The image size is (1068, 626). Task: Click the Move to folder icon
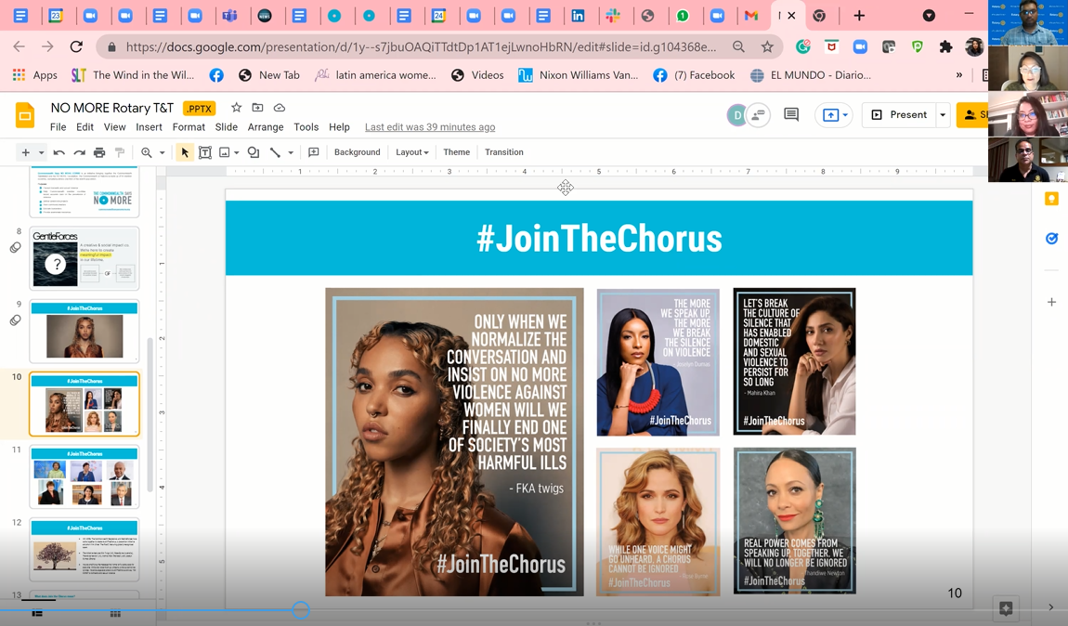click(x=258, y=109)
